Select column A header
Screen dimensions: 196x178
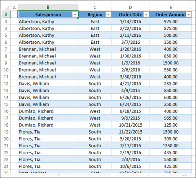[14, 7]
